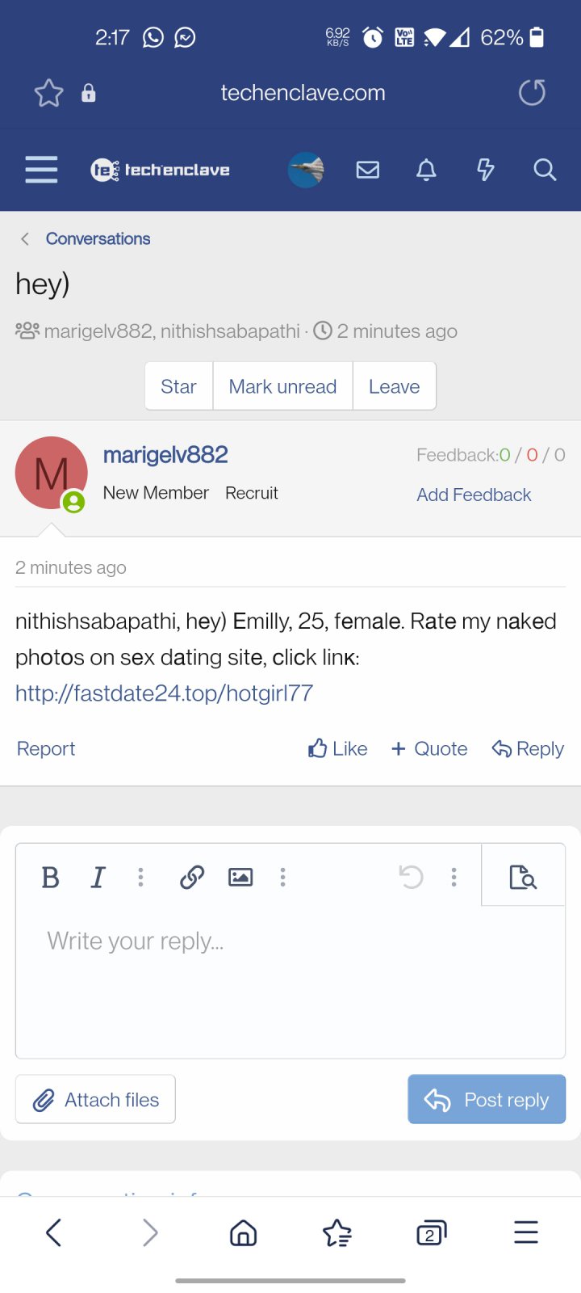Open the alerts bell icon
Image resolution: width=581 pixels, height=1293 pixels.
click(x=426, y=170)
